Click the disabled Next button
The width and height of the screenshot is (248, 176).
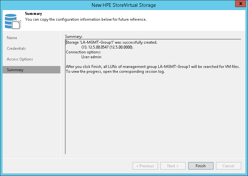(x=173, y=166)
